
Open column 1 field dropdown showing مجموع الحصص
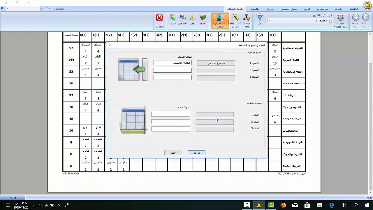click(216, 63)
